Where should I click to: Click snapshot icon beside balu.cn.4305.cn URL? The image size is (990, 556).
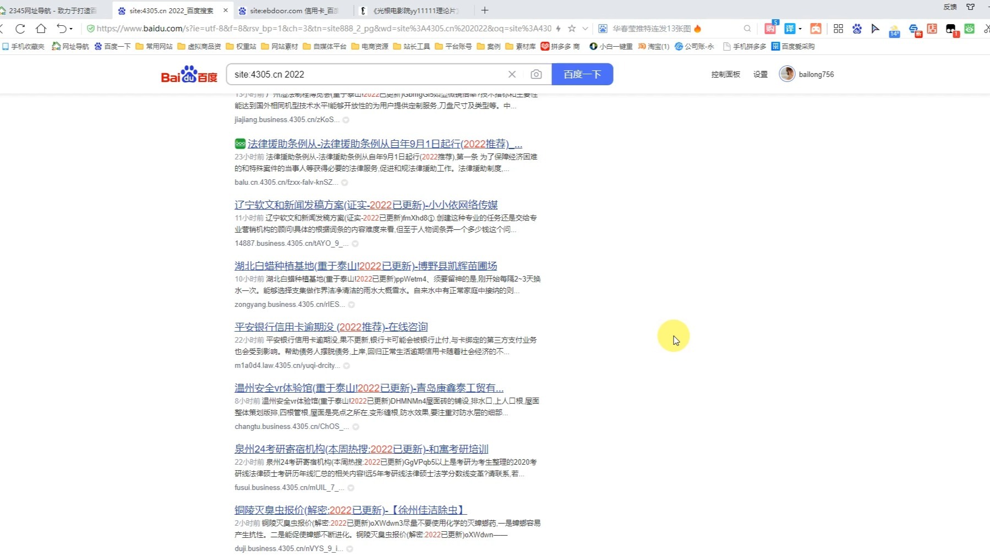tap(344, 183)
